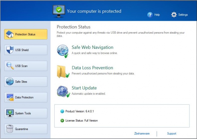Click the magnifying glass USB Scan icon
Viewport: 197px width, 139px height.
[x=10, y=66]
